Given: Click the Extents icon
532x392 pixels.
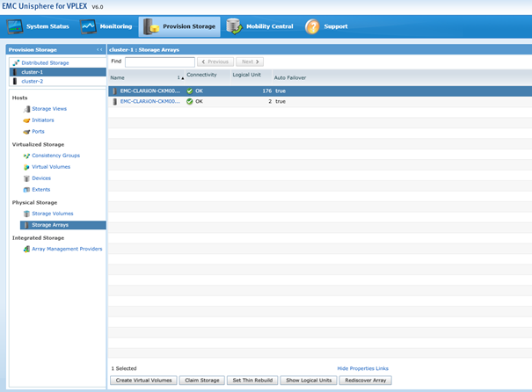Looking at the screenshot, I should tap(26, 190).
